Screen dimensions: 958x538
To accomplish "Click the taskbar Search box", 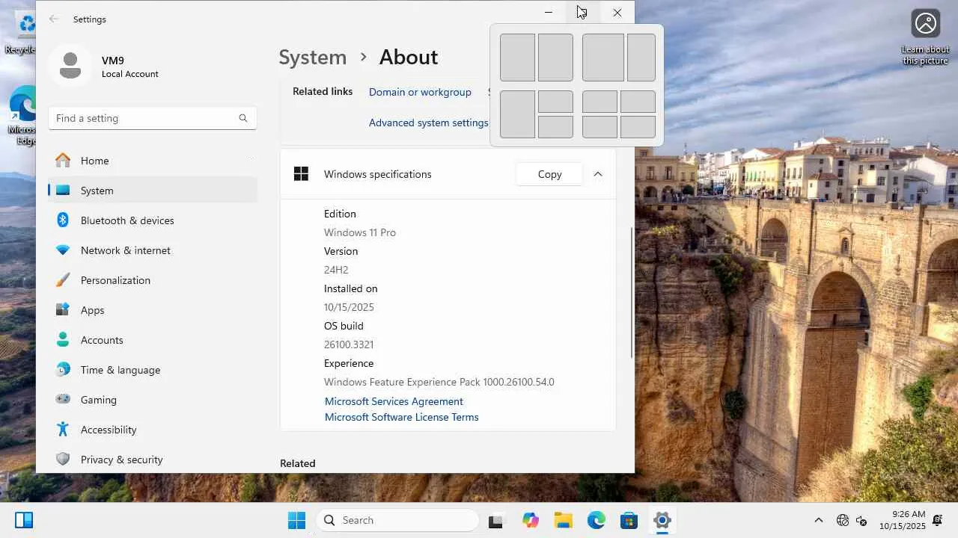I will 397,520.
